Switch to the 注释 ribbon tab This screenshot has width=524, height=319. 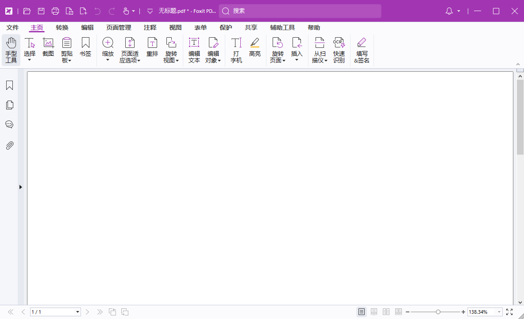(150, 27)
